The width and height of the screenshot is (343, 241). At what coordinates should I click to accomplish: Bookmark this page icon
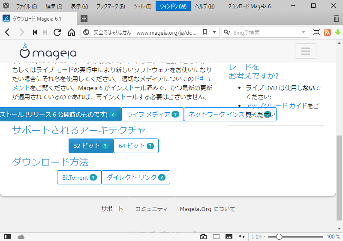tap(205, 32)
